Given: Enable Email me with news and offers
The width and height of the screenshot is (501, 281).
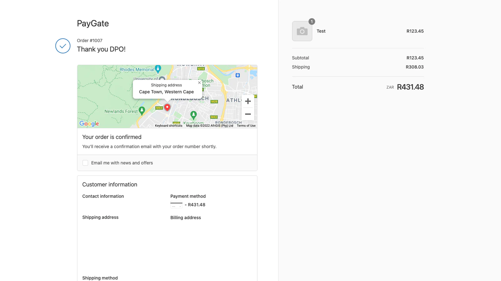Looking at the screenshot, I should click(85, 163).
